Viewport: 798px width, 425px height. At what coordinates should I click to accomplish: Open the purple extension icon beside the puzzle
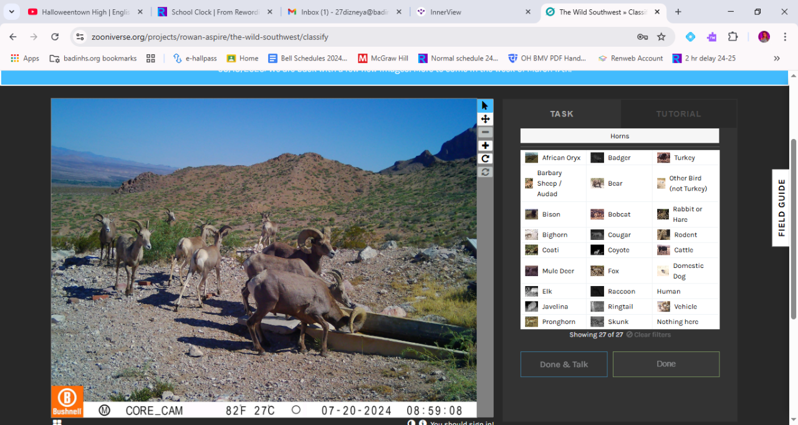pyautogui.click(x=712, y=37)
